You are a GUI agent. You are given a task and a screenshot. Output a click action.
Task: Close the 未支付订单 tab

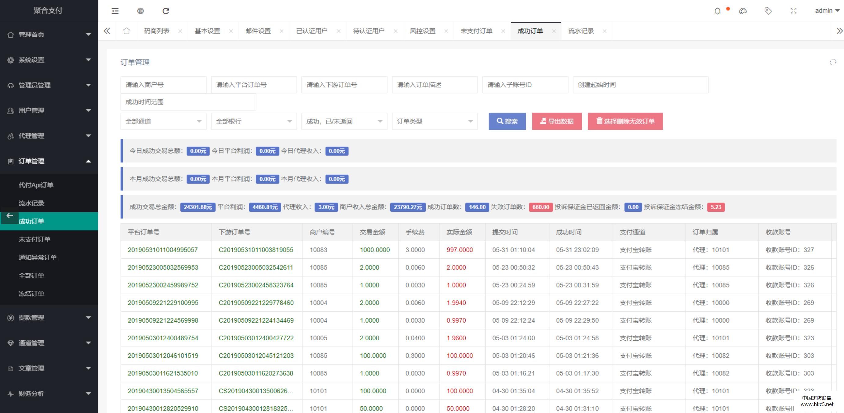pos(503,31)
